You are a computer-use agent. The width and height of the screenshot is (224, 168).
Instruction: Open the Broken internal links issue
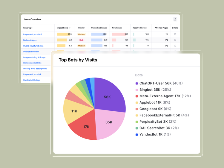pos(32,63)
